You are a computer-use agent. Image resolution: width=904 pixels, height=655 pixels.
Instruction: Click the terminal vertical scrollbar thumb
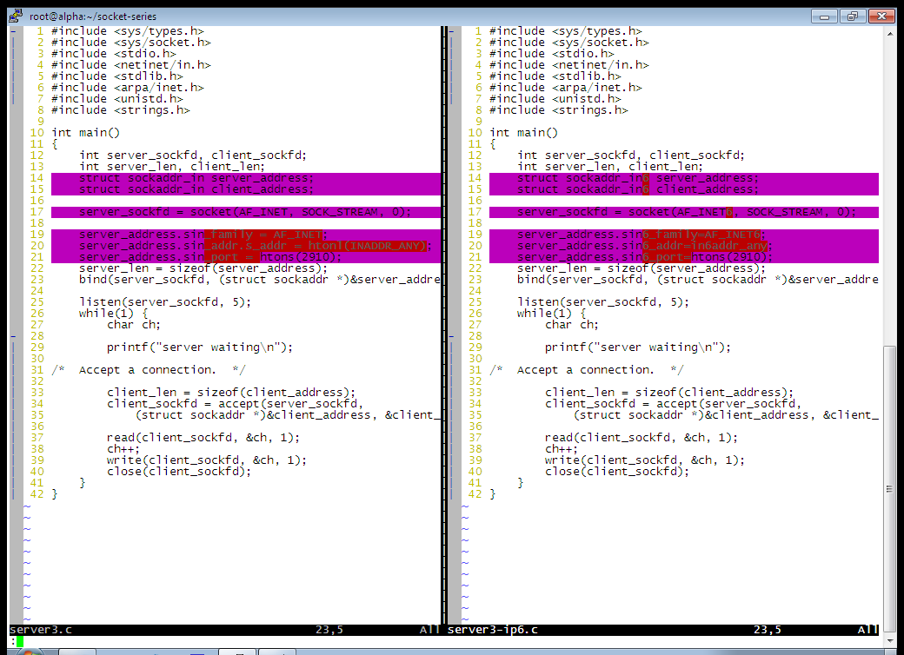[889, 486]
